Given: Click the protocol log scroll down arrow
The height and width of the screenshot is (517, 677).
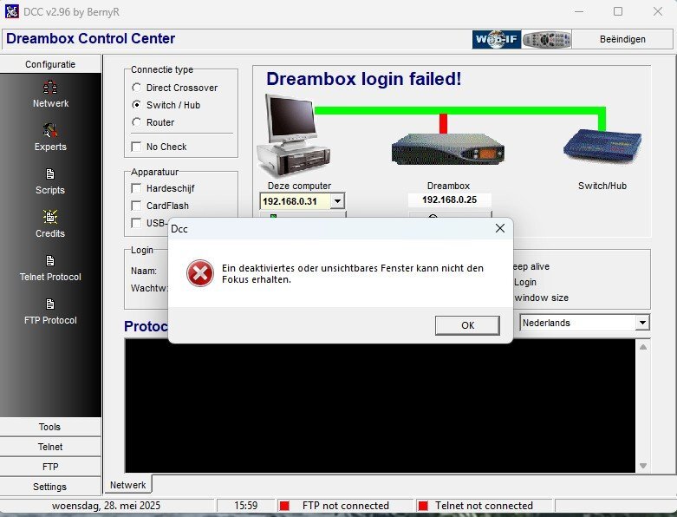Looking at the screenshot, I should pyautogui.click(x=643, y=466).
